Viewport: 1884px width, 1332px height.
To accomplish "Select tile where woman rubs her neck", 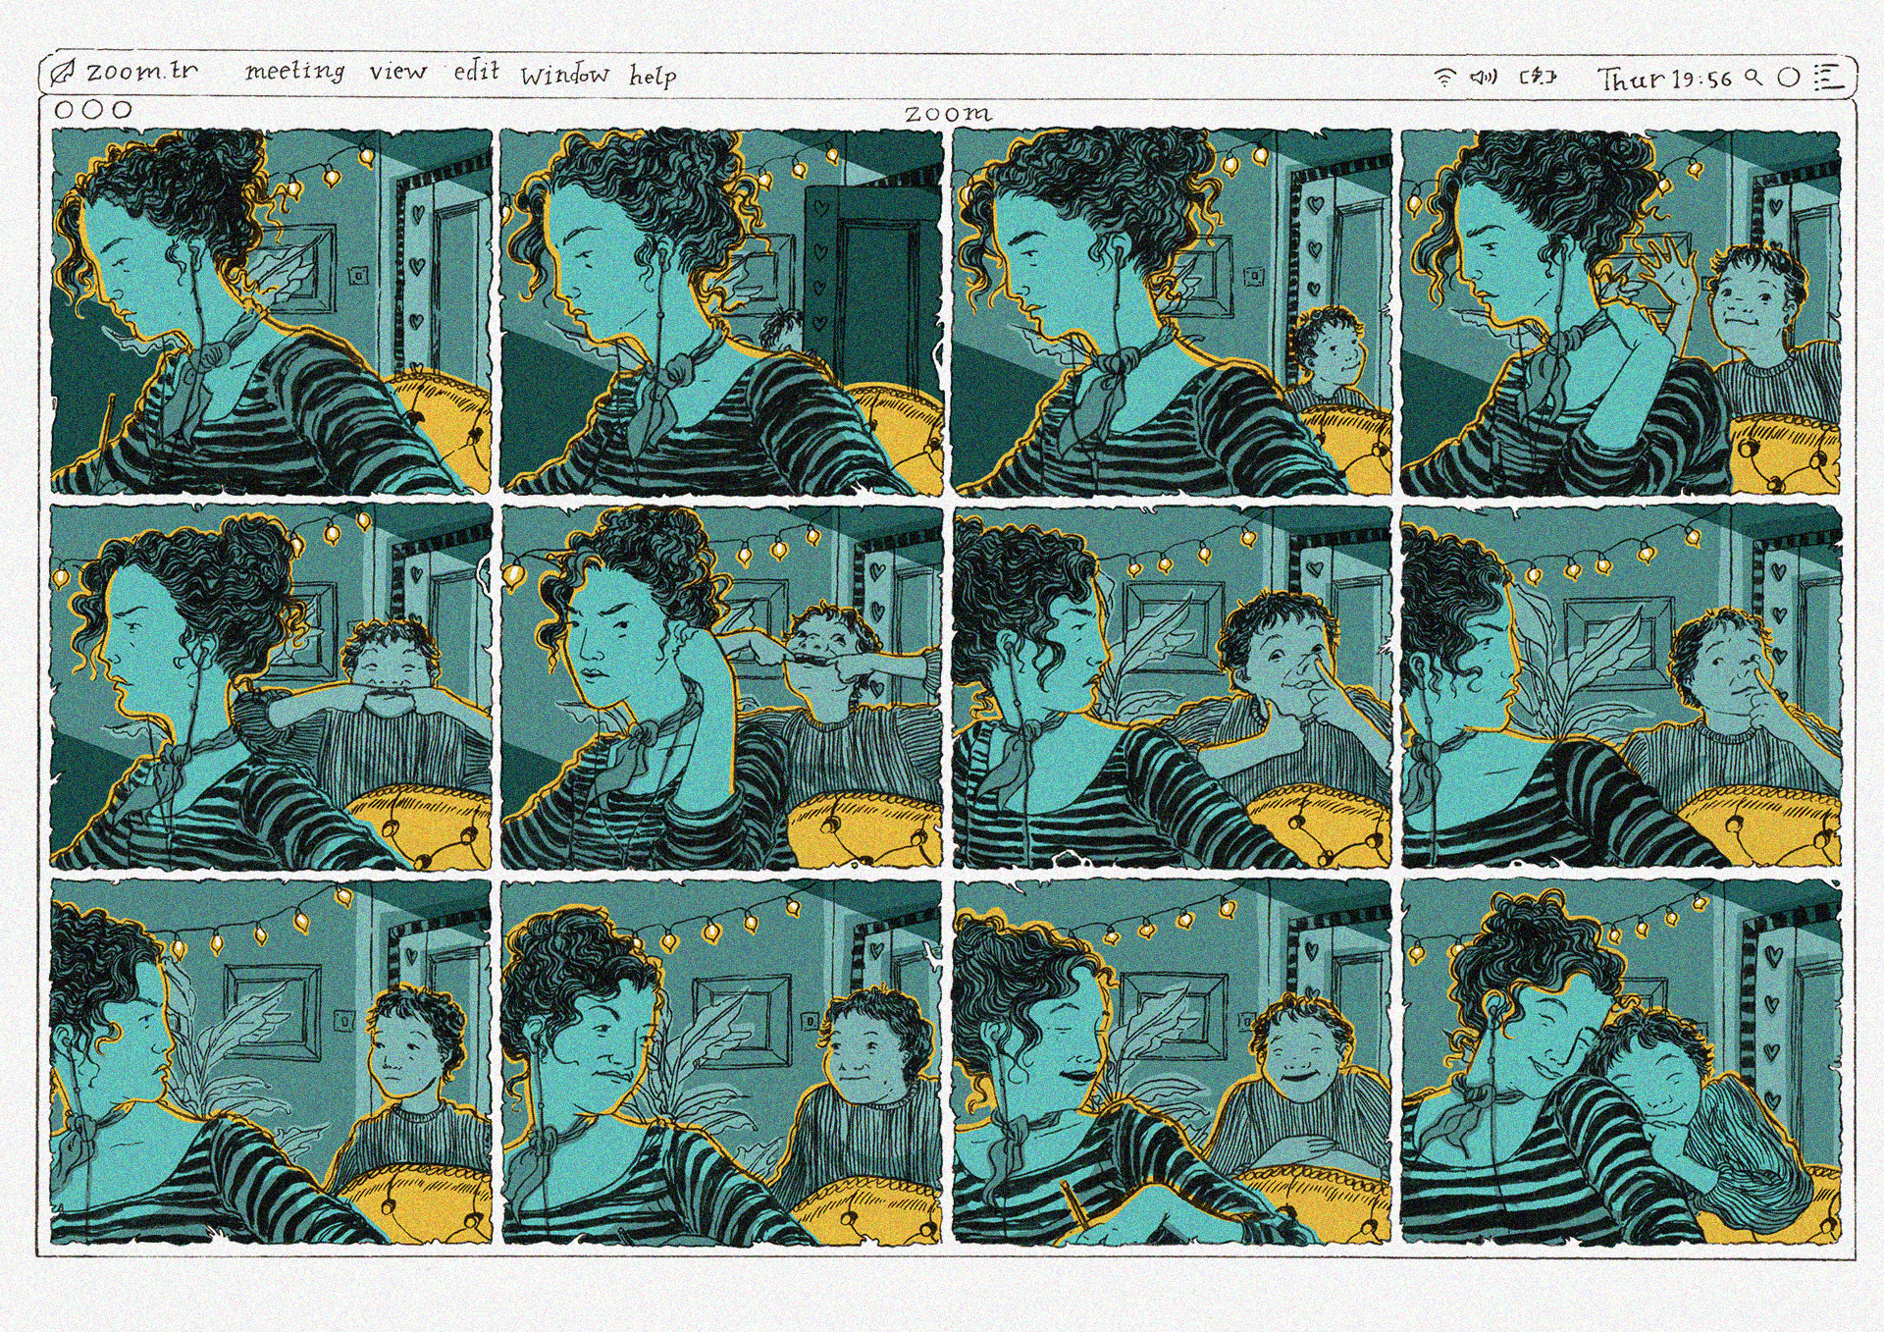I will (x=721, y=686).
